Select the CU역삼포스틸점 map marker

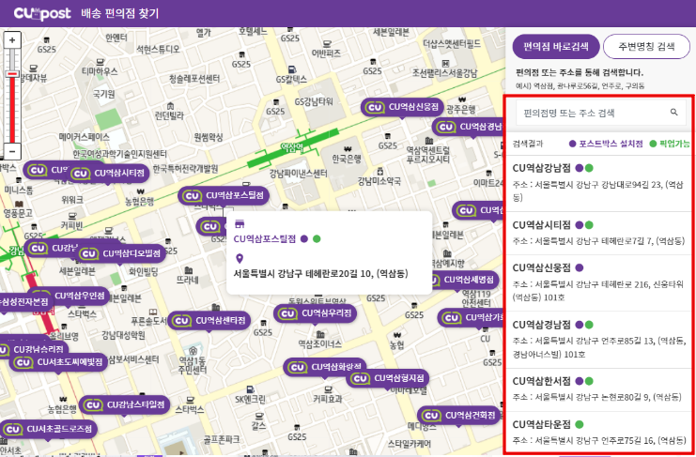224,195
